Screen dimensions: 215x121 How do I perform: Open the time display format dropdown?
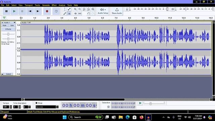pyautogui.click(x=96, y=106)
